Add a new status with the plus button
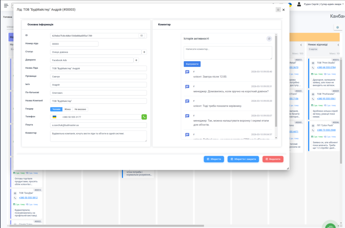Image resolution: width=345 pixels, height=228 pixels. coord(144,52)
